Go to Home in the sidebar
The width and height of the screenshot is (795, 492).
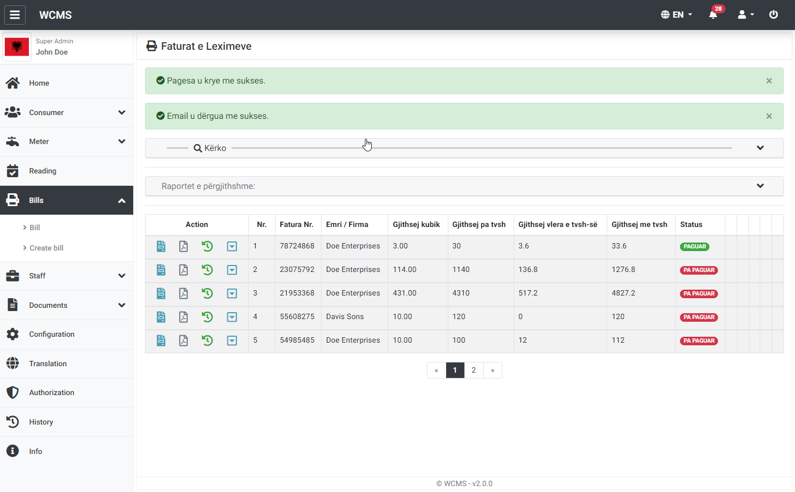tap(66, 83)
